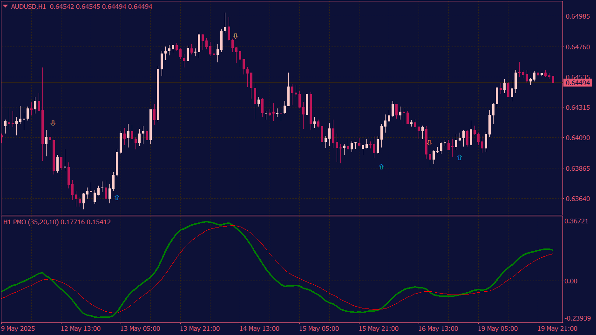Open the chart menu triangle beside AUDUSD,H1
This screenshot has height=335, width=596.
(6, 7)
